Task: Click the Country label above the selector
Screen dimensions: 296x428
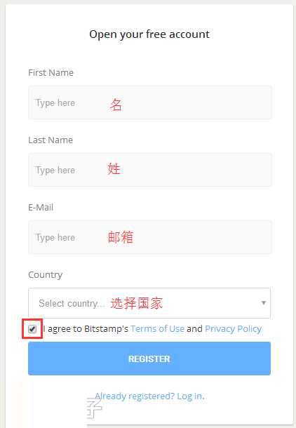Action: pyautogui.click(x=46, y=274)
